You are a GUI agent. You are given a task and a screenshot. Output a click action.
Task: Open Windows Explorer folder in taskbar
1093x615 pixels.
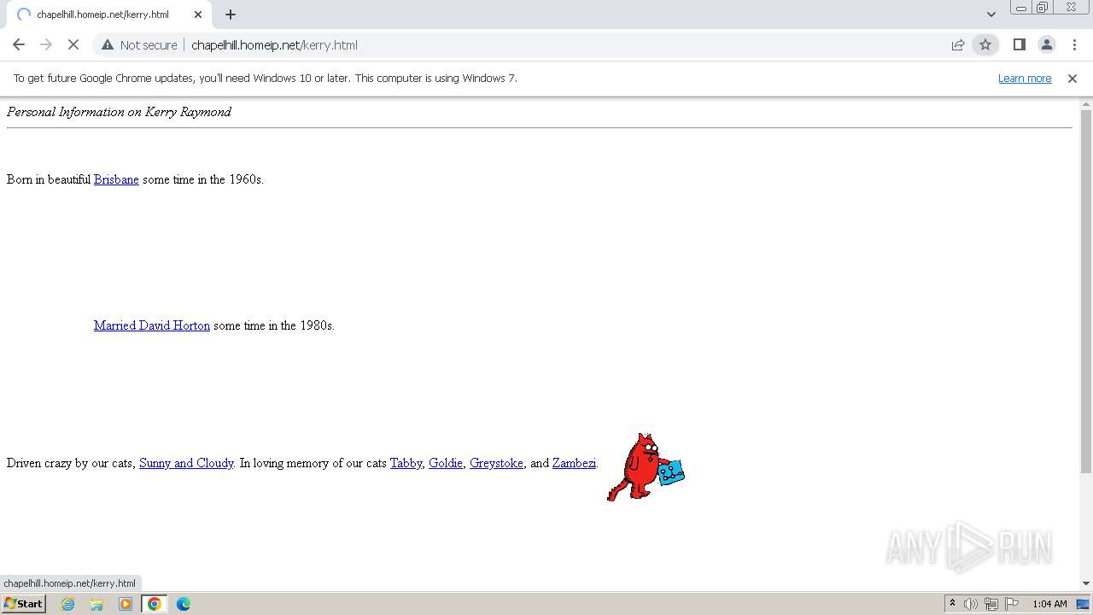[96, 604]
